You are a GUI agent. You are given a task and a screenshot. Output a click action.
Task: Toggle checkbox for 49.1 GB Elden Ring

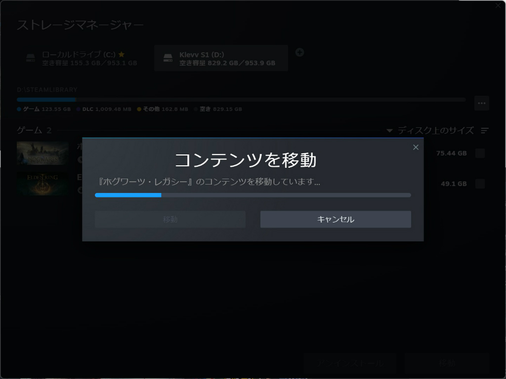[480, 184]
